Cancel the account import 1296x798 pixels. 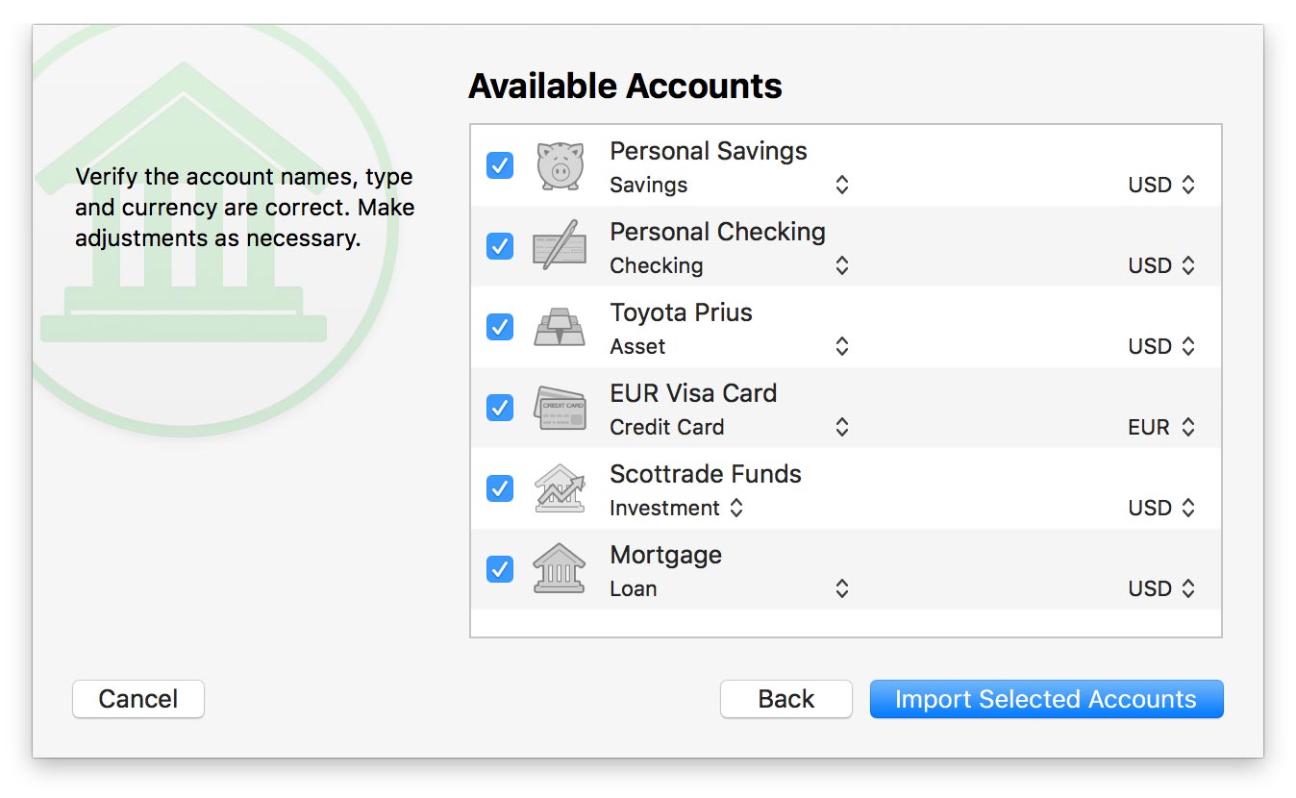click(138, 699)
